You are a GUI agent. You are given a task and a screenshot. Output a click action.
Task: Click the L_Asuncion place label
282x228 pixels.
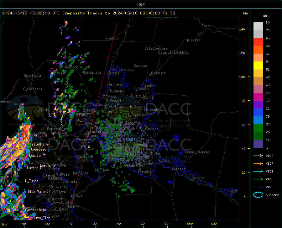tap(157, 73)
